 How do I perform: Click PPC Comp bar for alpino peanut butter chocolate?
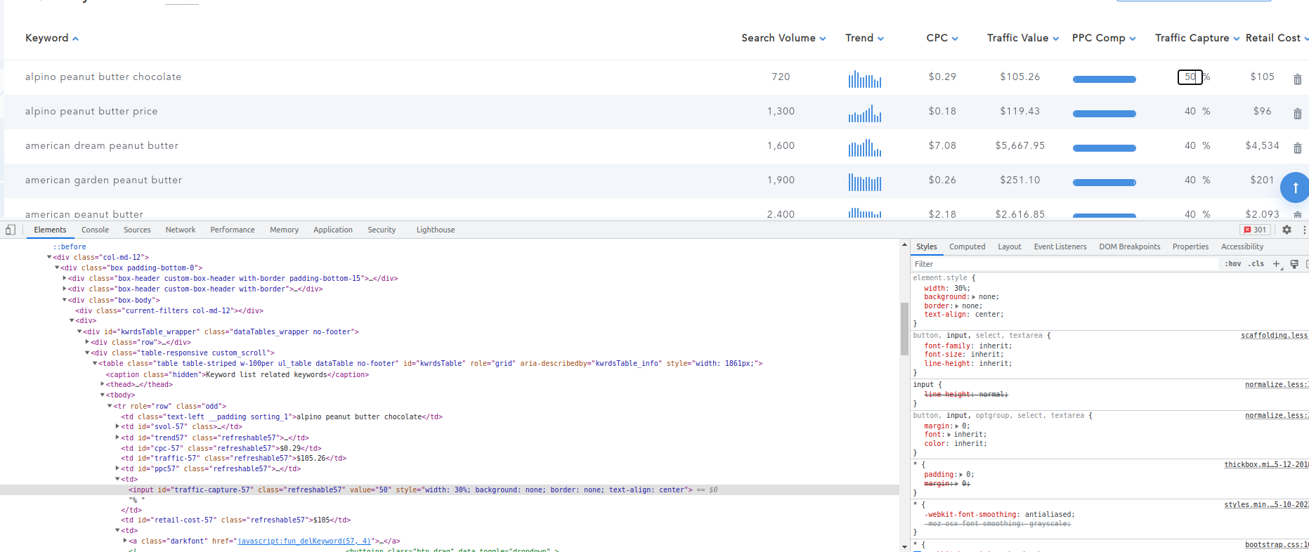pos(1104,79)
